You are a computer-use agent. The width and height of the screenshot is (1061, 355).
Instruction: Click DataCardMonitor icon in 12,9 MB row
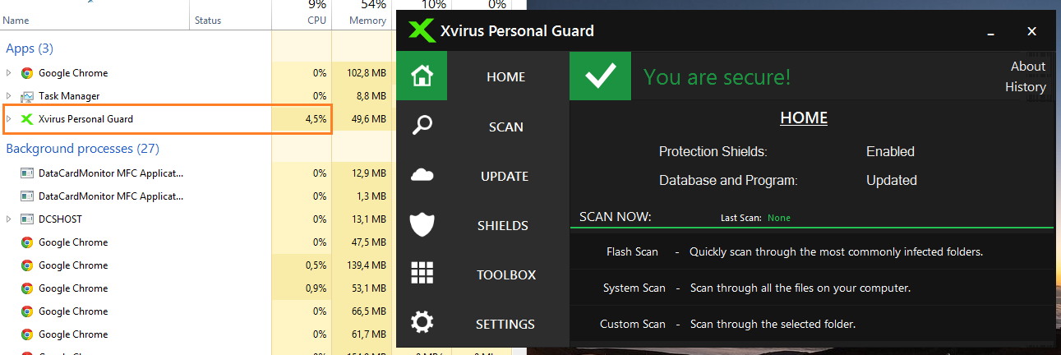[27, 173]
